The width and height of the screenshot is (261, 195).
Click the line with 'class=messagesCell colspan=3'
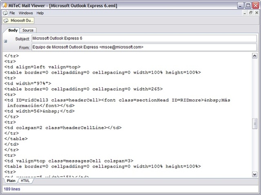[69, 161]
